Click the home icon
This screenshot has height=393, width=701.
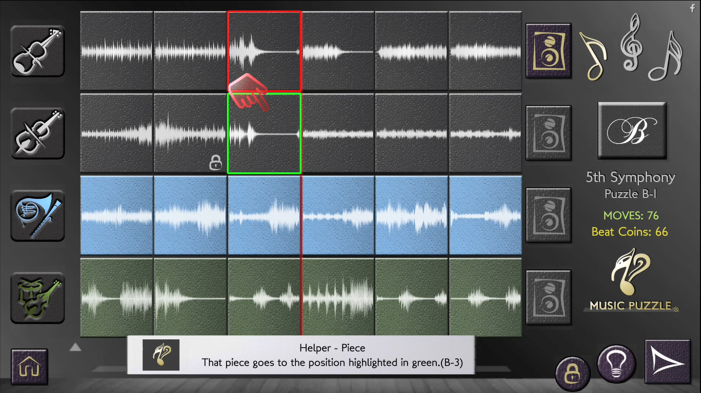point(29,367)
